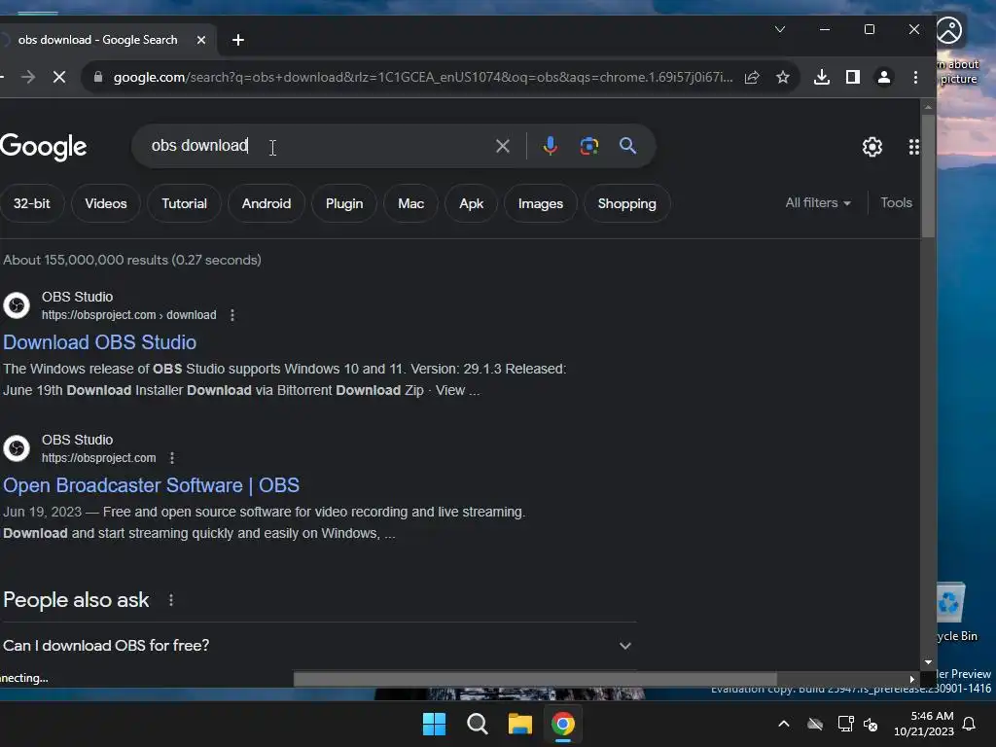
Task: Filter results by 32-bit
Action: (32, 203)
